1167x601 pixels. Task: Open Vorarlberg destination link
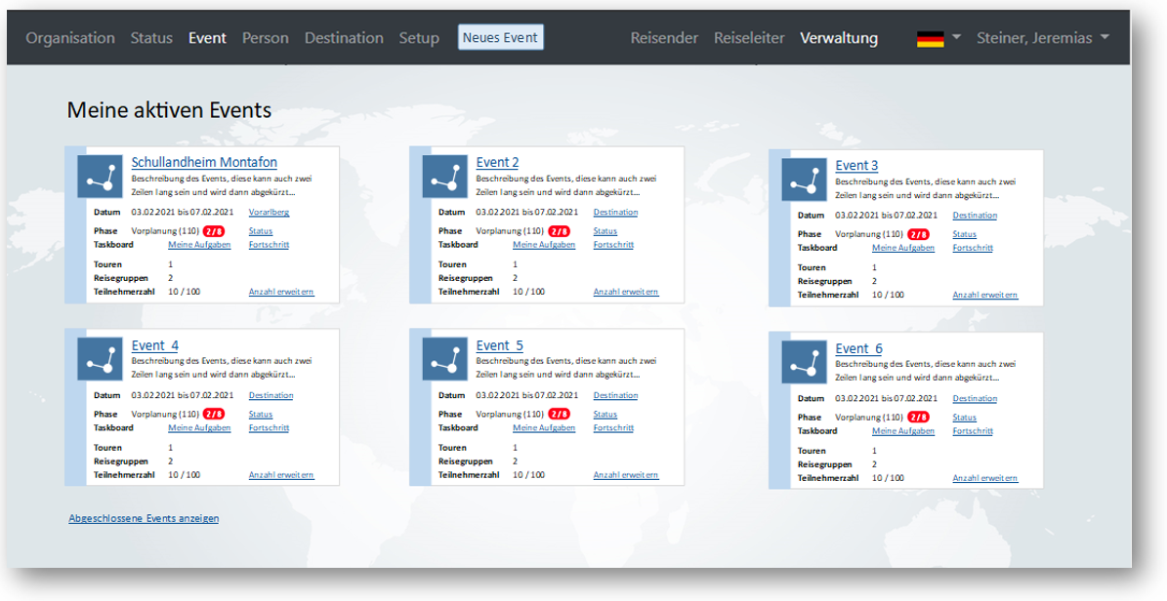pos(269,213)
